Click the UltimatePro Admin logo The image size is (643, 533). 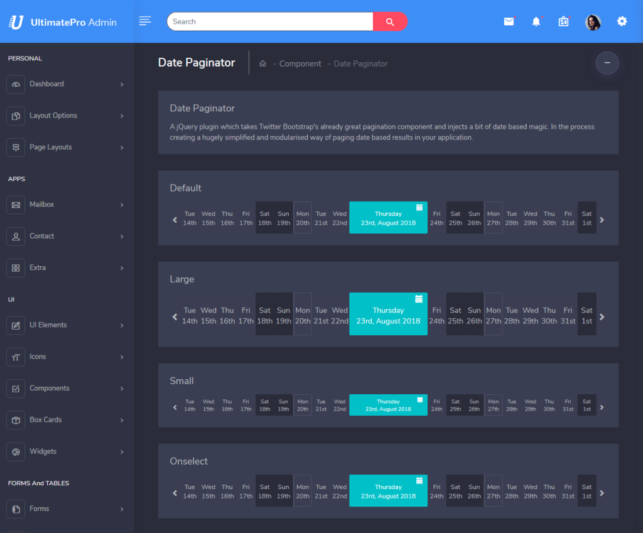63,22
